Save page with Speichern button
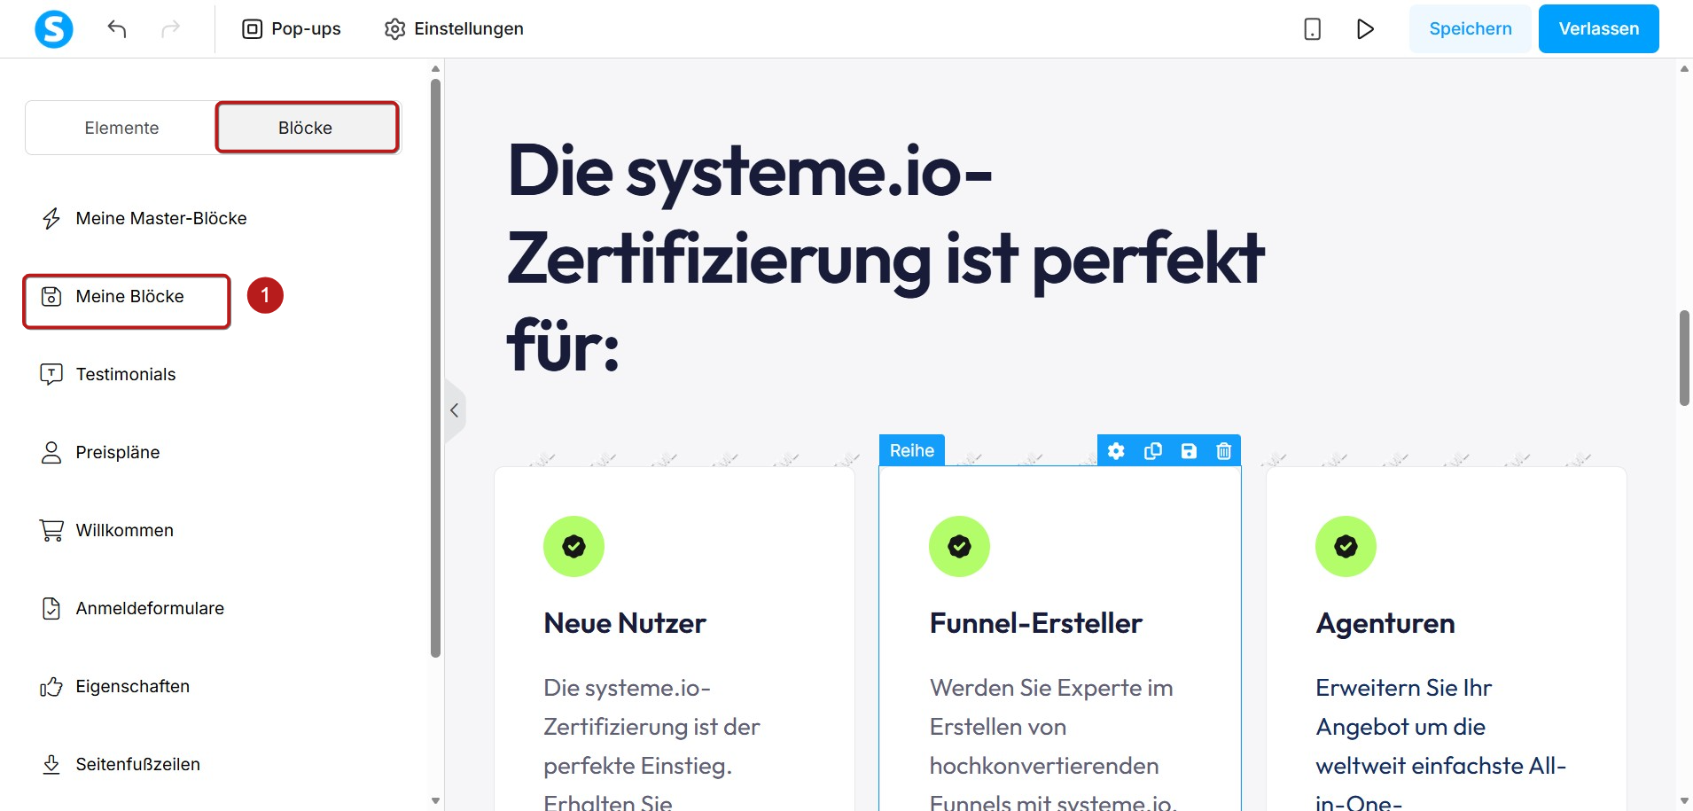The width and height of the screenshot is (1693, 811). [x=1471, y=28]
